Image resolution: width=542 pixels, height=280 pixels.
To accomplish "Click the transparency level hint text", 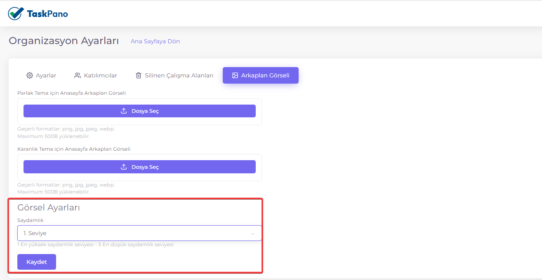I will (x=95, y=245).
